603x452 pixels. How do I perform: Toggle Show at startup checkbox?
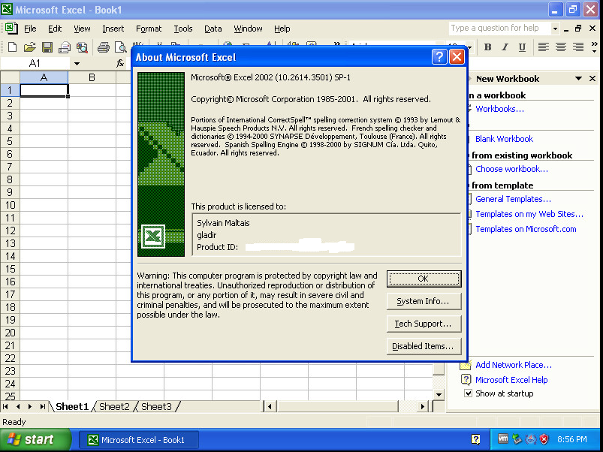click(x=468, y=393)
